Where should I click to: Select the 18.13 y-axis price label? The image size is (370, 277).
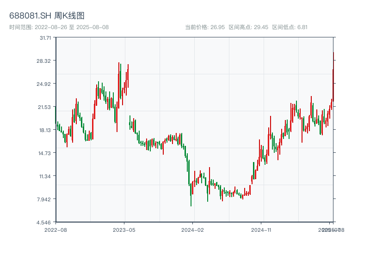point(45,130)
